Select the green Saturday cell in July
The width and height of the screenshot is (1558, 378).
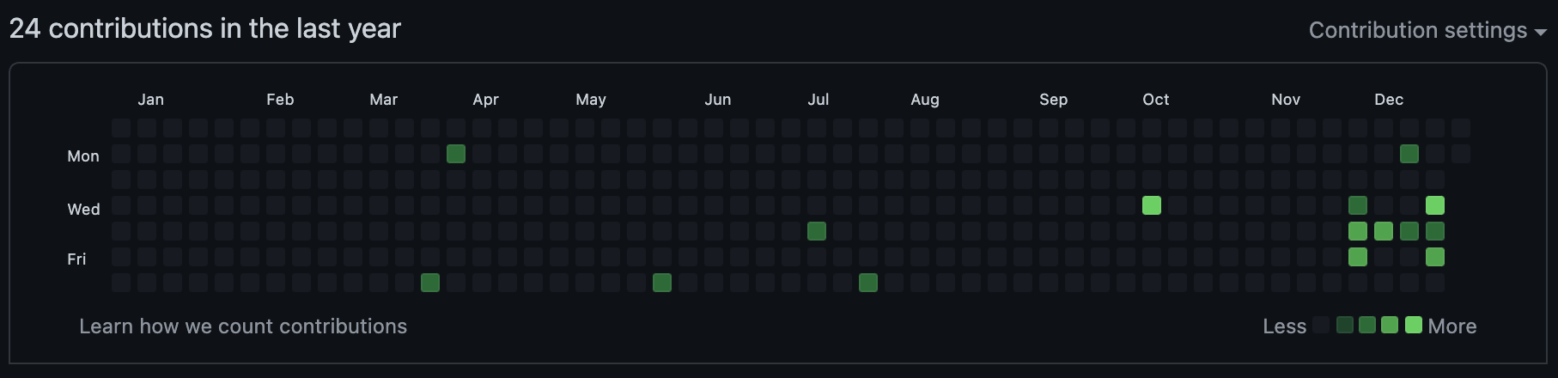pyautogui.click(x=868, y=283)
